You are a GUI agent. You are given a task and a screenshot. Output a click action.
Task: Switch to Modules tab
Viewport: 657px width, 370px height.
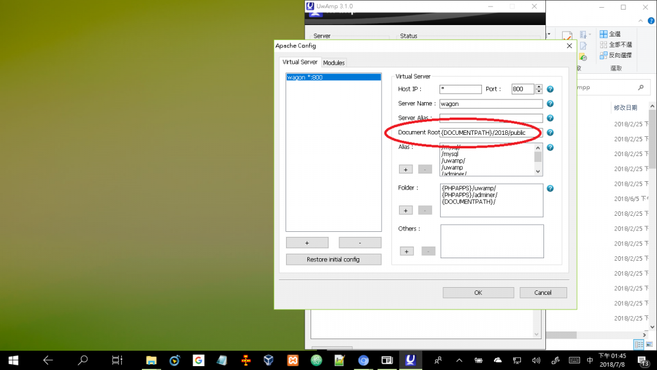pyautogui.click(x=334, y=63)
